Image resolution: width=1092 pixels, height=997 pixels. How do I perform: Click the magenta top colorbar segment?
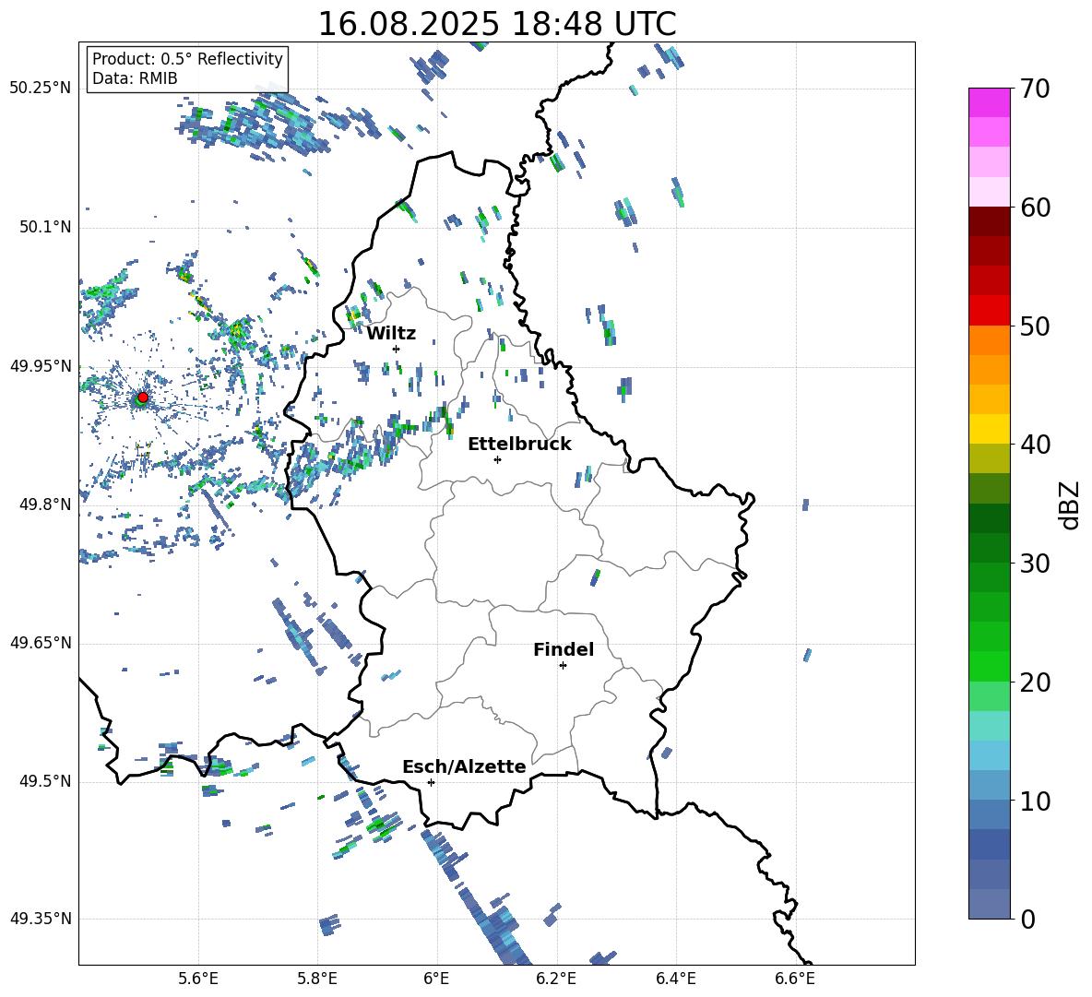[x=990, y=103]
